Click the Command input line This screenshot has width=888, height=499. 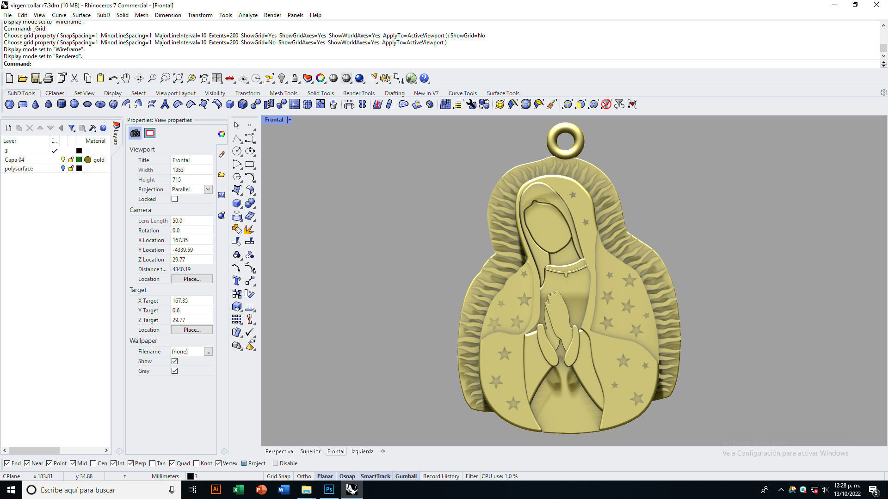pyautogui.click(x=456, y=64)
